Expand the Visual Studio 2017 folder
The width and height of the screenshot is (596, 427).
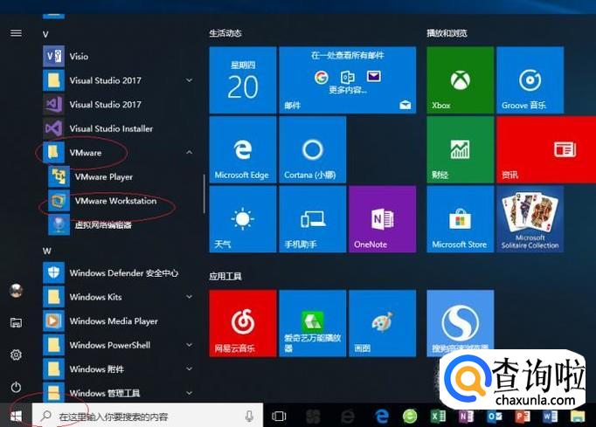[189, 80]
